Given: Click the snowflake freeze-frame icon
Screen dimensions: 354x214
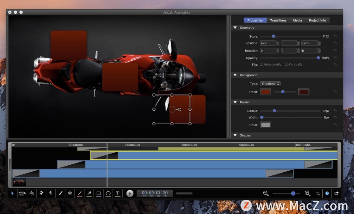Looking at the screenshot, I should point(70,193).
